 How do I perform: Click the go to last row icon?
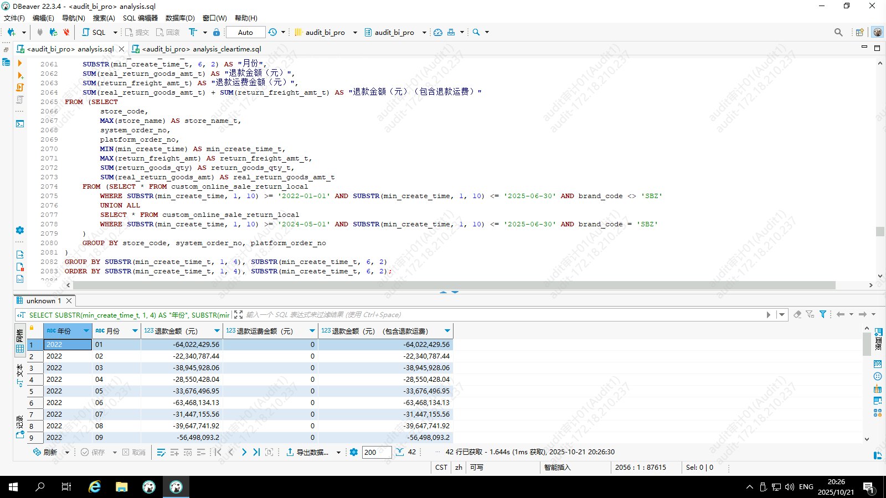click(256, 452)
